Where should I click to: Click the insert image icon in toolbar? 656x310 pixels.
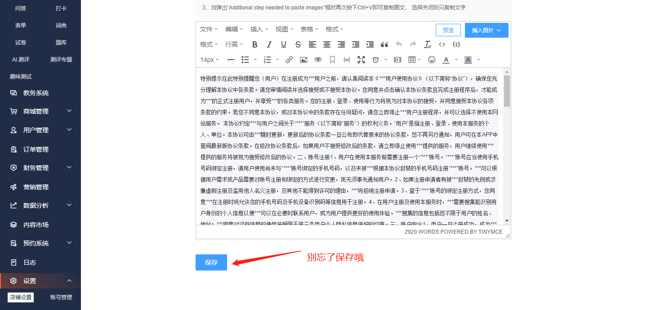click(x=303, y=60)
